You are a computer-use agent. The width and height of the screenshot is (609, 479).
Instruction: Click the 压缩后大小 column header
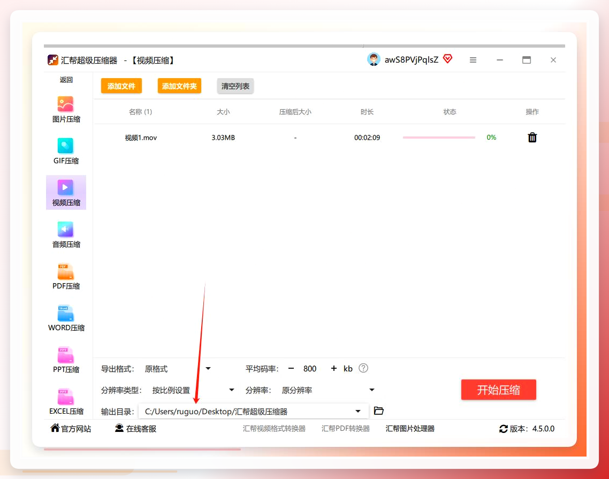pyautogui.click(x=295, y=112)
